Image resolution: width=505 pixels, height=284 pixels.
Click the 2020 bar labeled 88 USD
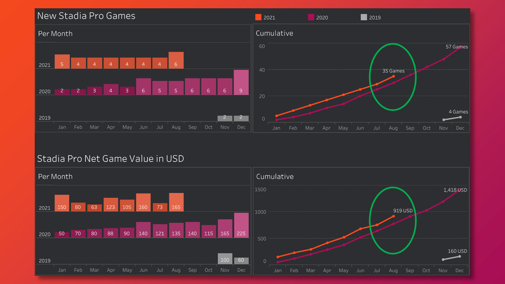click(111, 233)
